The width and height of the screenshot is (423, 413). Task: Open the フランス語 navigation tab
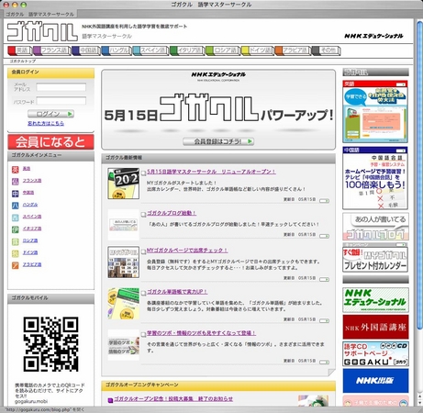[x=51, y=50]
